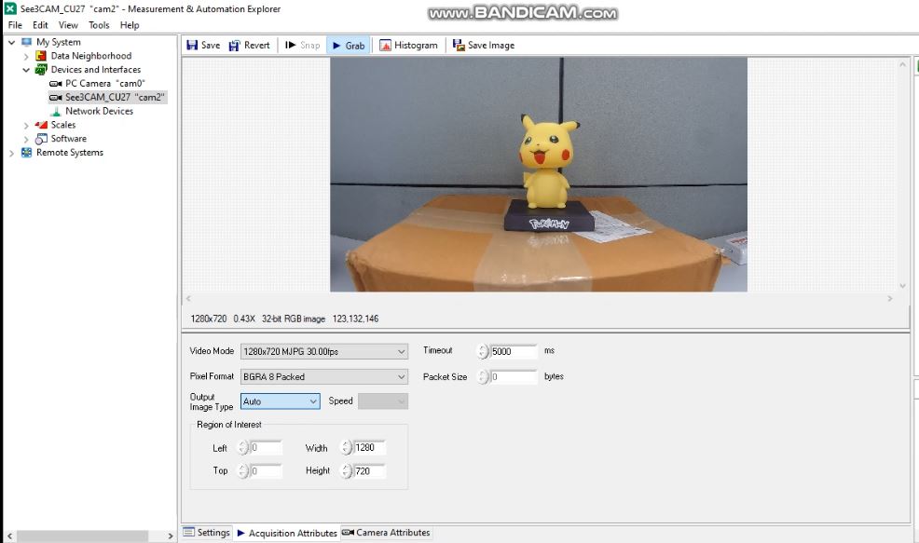Open the Histogram view
The image size is (919, 543).
[408, 45]
